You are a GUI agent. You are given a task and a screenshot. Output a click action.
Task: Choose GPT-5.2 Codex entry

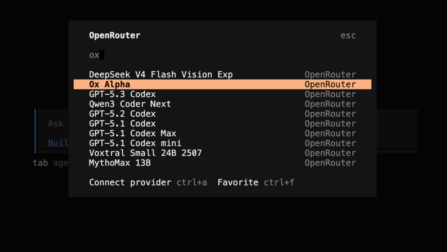coord(222,114)
